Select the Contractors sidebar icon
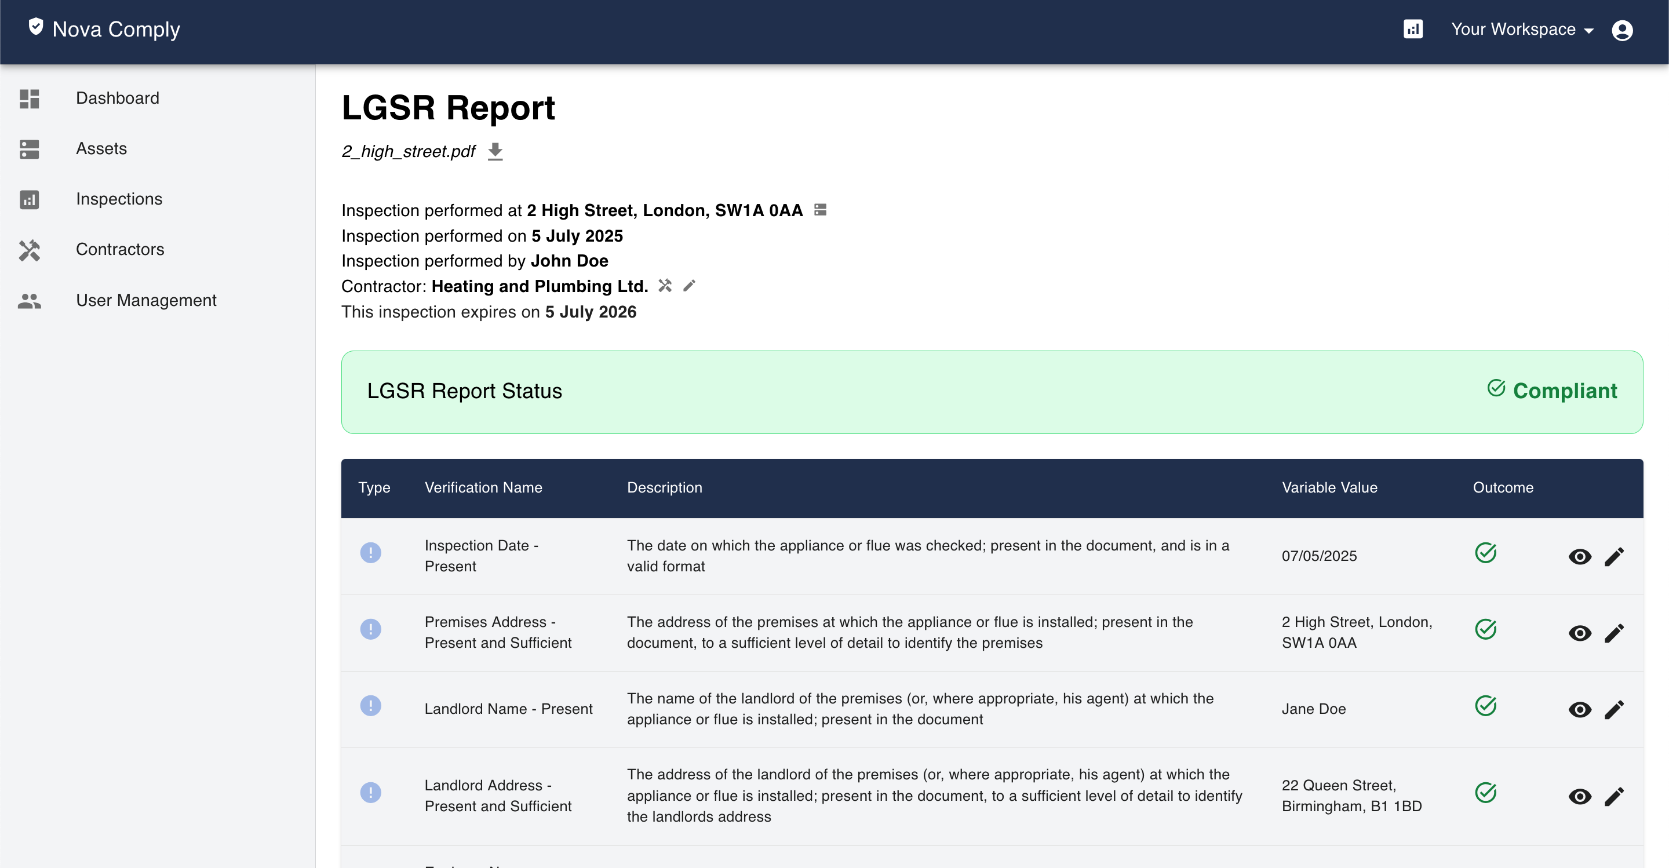The width and height of the screenshot is (1669, 868). 28,250
